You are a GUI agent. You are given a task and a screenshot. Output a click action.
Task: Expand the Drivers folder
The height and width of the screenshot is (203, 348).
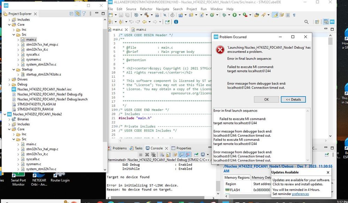(9, 79)
